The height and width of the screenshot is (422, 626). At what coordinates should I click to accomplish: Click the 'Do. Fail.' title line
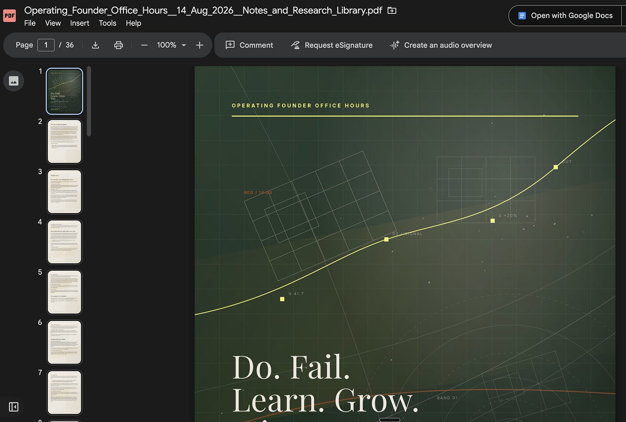point(291,367)
